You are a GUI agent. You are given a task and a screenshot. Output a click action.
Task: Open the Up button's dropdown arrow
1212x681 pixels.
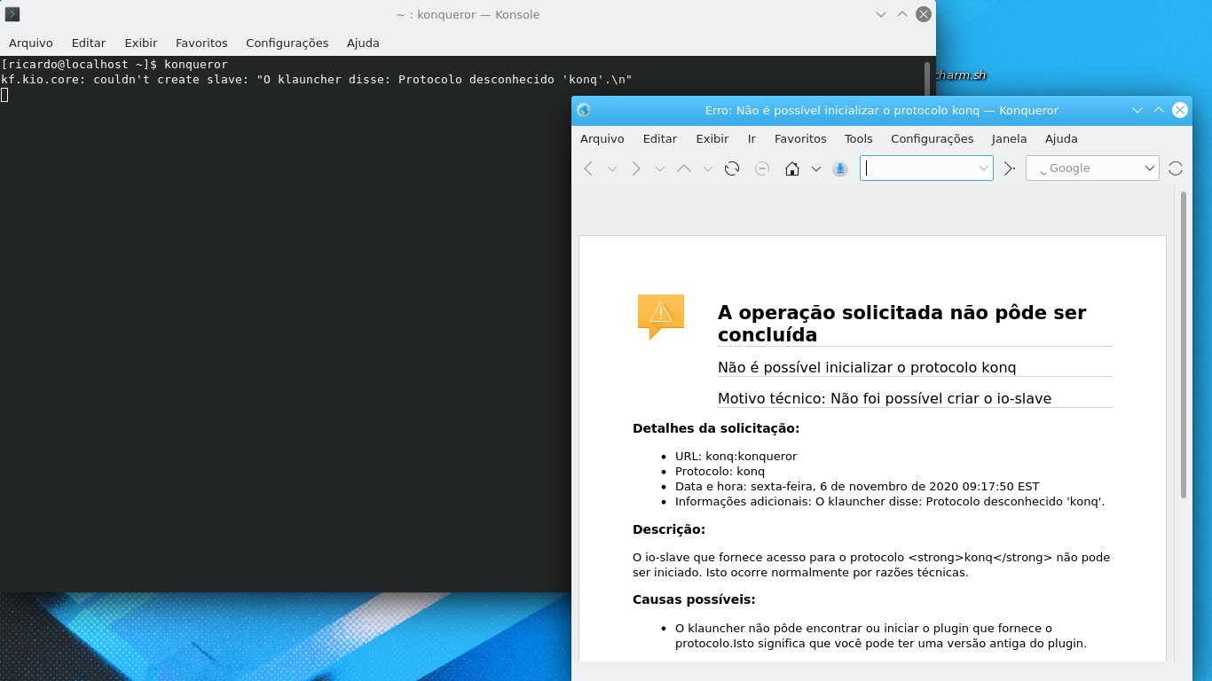(708, 168)
